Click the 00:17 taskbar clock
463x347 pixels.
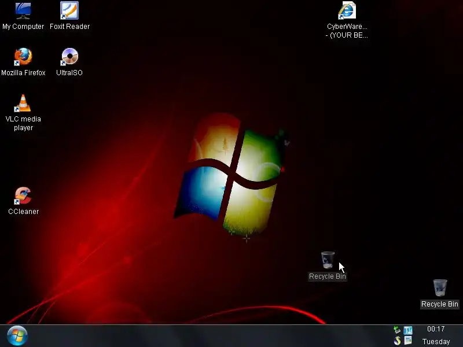point(436,329)
